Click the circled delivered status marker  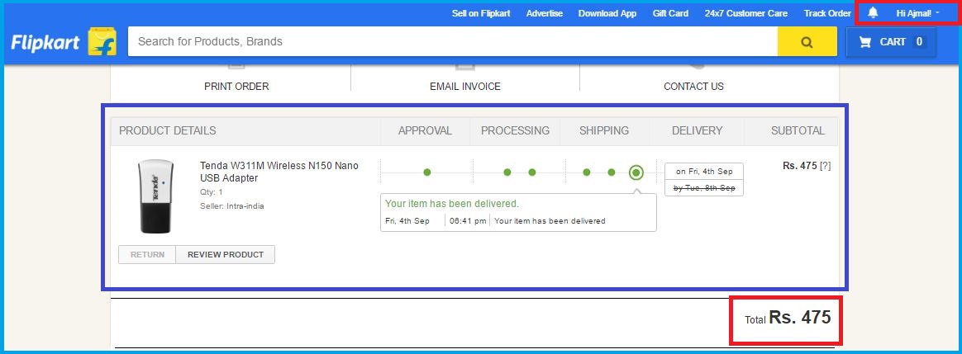click(636, 172)
